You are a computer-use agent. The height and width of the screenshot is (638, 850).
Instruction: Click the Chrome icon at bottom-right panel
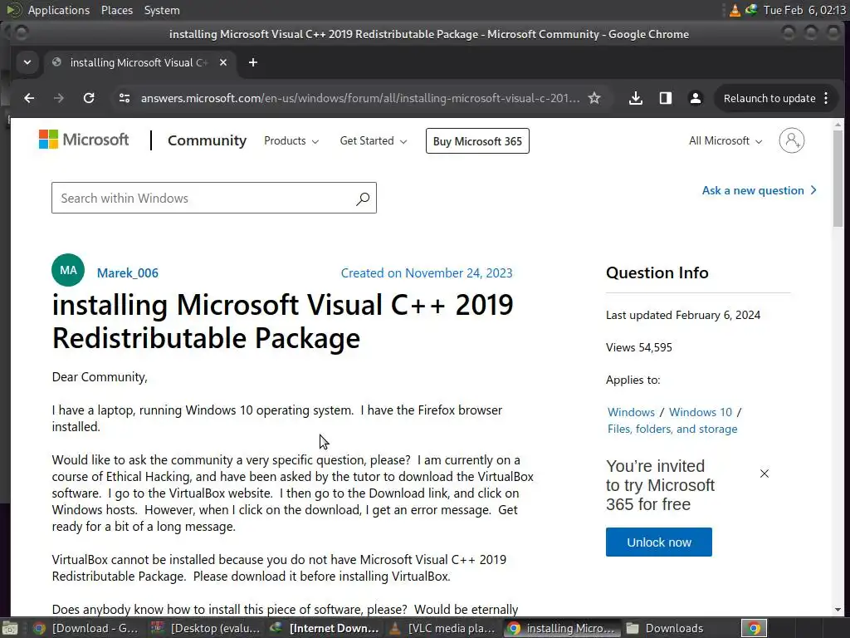pyautogui.click(x=754, y=628)
